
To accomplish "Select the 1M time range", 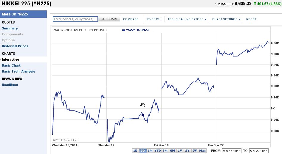I will coord(150,151).
